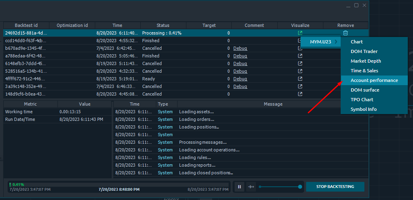Open TPO Chart from the menu
The image size is (413, 200).
click(374, 100)
